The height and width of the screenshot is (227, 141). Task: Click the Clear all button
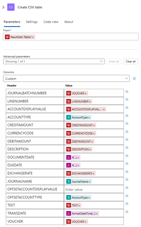[x=131, y=61]
